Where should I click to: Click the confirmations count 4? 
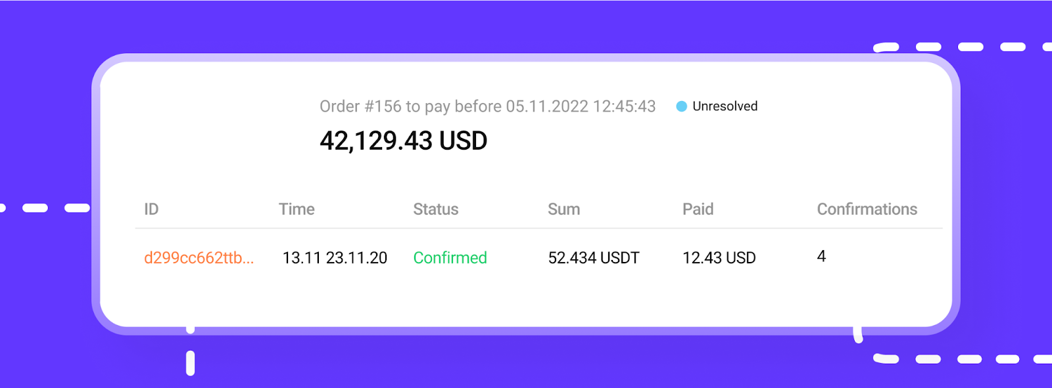(x=821, y=257)
